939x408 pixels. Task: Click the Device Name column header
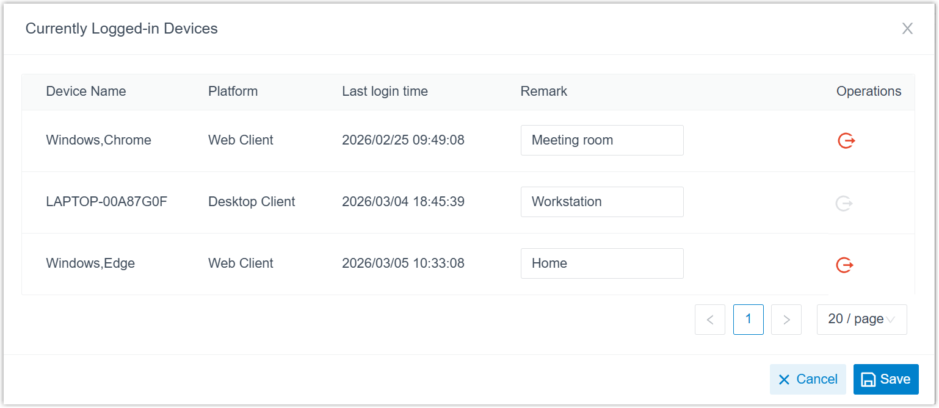coord(86,91)
